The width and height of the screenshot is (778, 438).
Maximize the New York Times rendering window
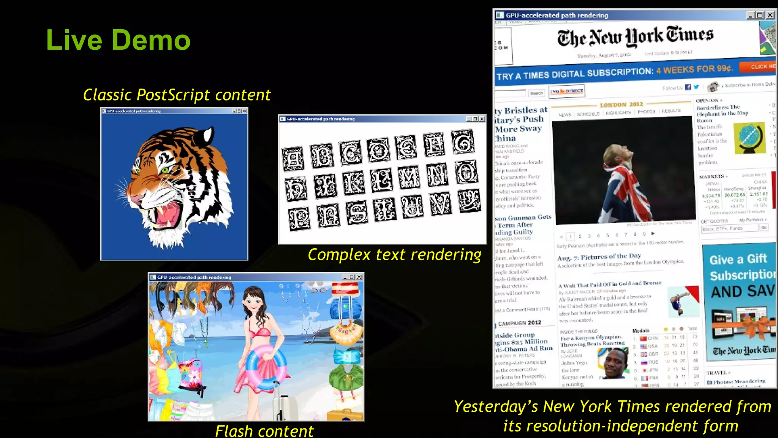tap(760, 15)
